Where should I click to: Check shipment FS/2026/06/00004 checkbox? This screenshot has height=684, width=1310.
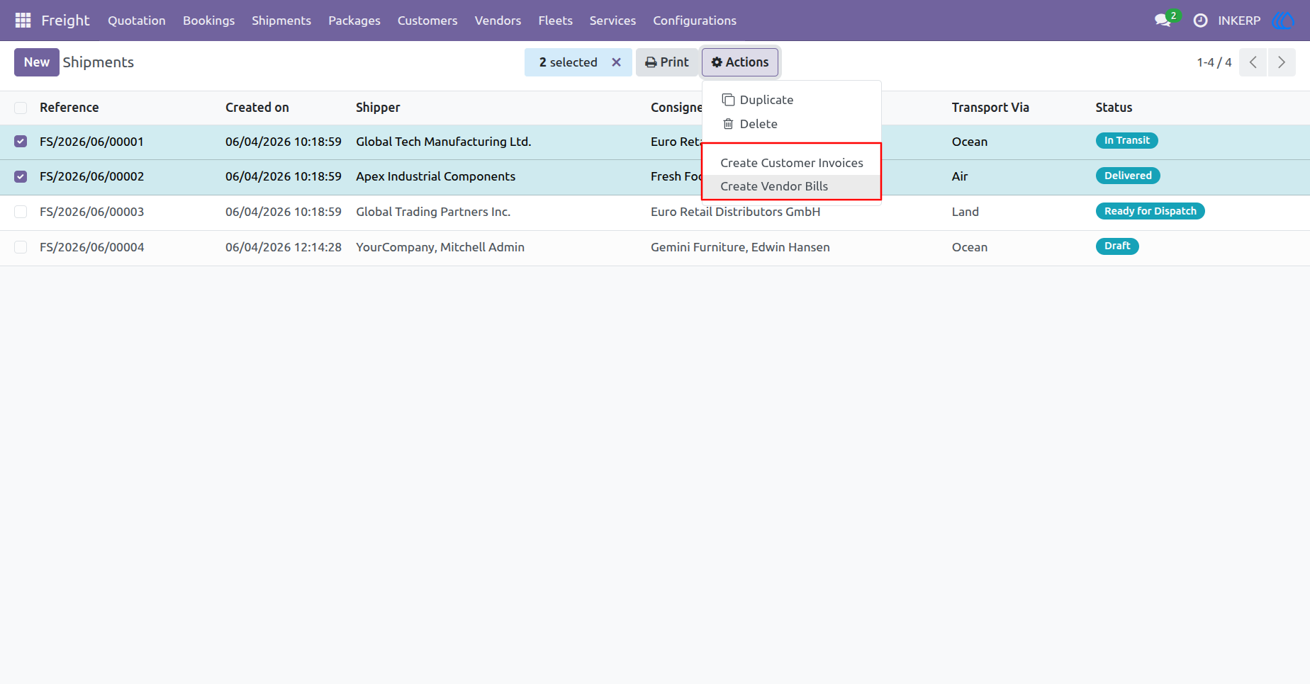tap(21, 247)
